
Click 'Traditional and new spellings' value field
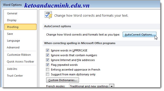click(x=89, y=86)
